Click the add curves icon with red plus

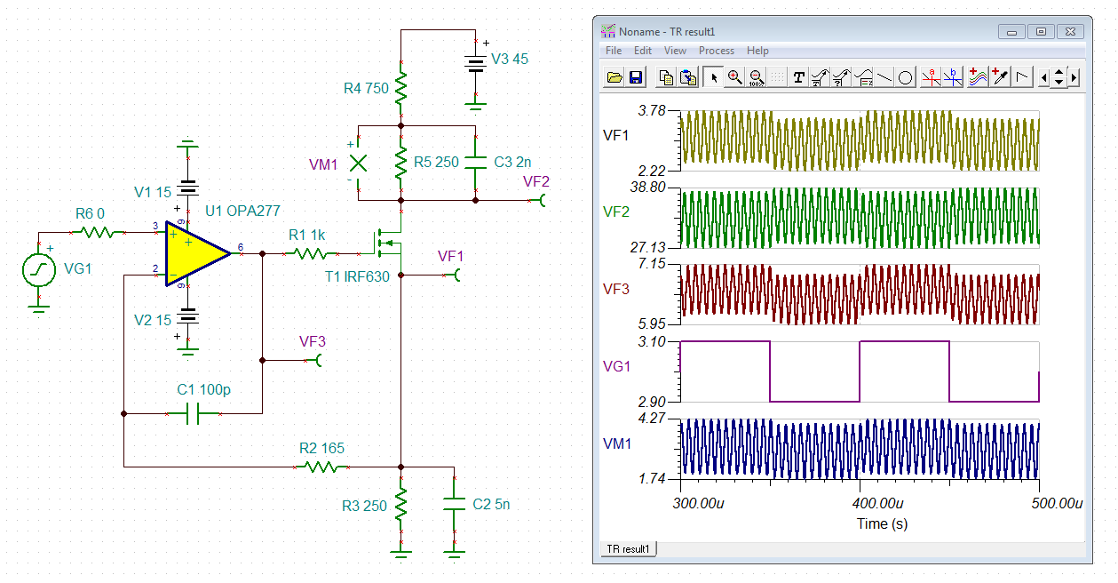coord(979,78)
